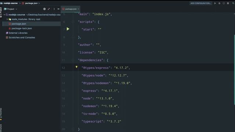235x132 pixels.
Task: Open the Favorites side tab
Action: point(1,114)
